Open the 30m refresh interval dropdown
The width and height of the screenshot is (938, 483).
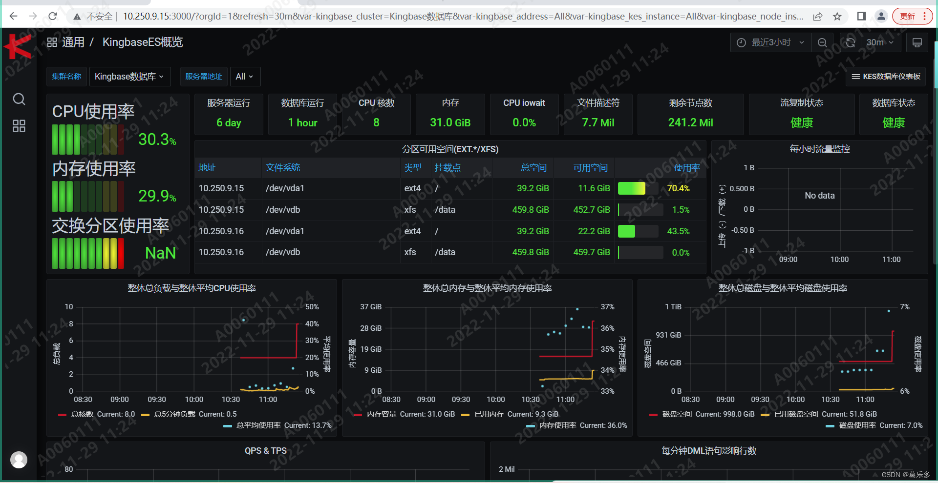point(880,42)
